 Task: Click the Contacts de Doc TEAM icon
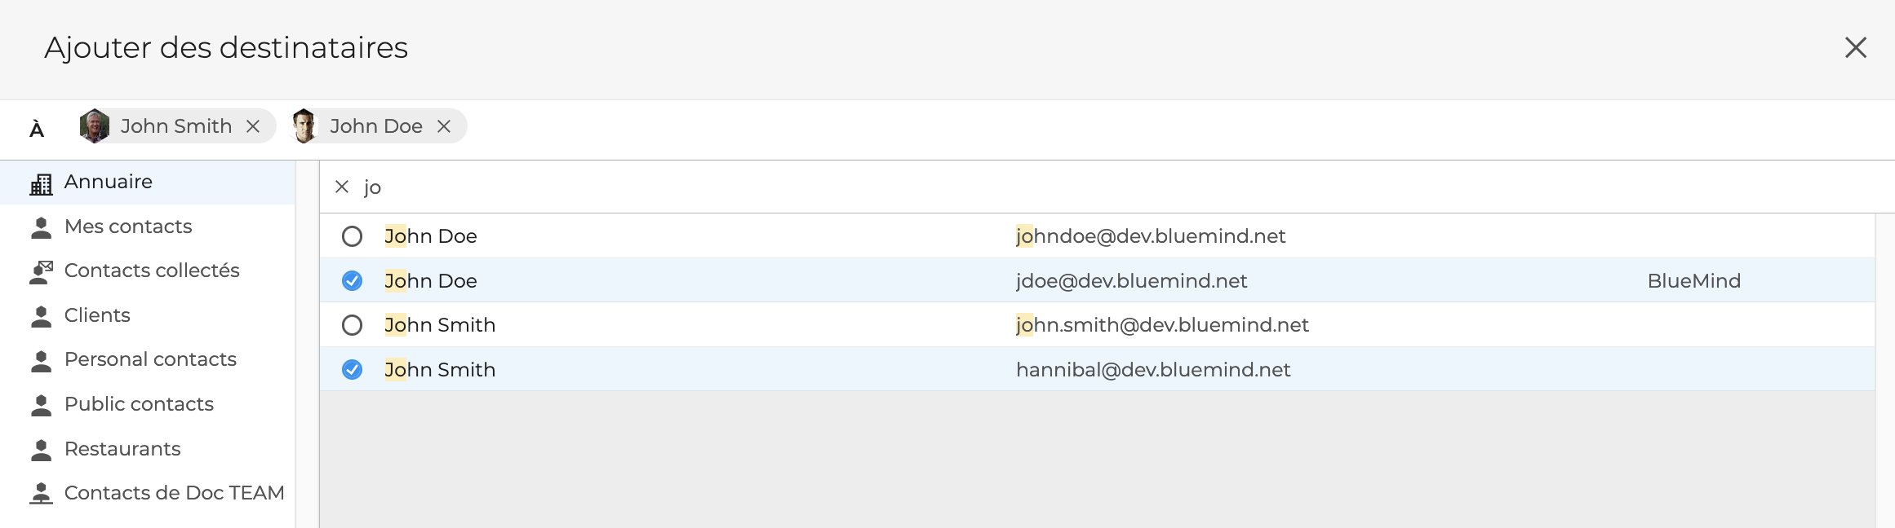pyautogui.click(x=41, y=494)
